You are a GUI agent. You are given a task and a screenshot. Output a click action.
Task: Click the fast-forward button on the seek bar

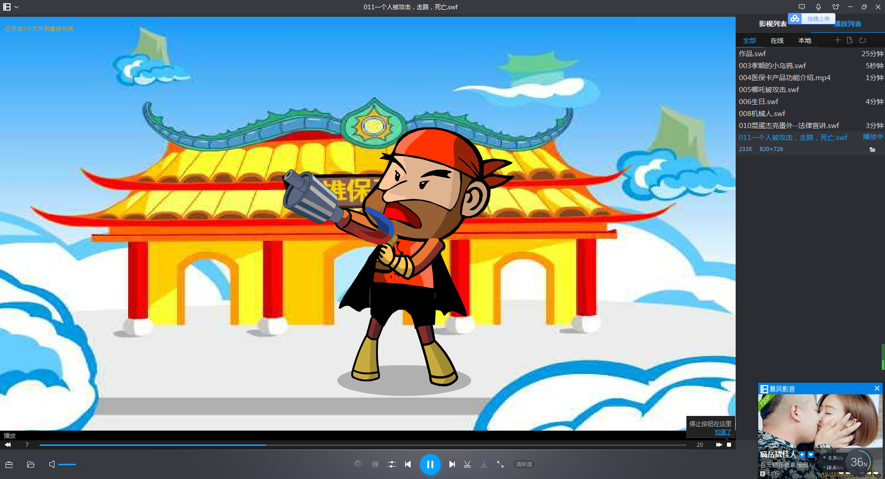click(719, 444)
